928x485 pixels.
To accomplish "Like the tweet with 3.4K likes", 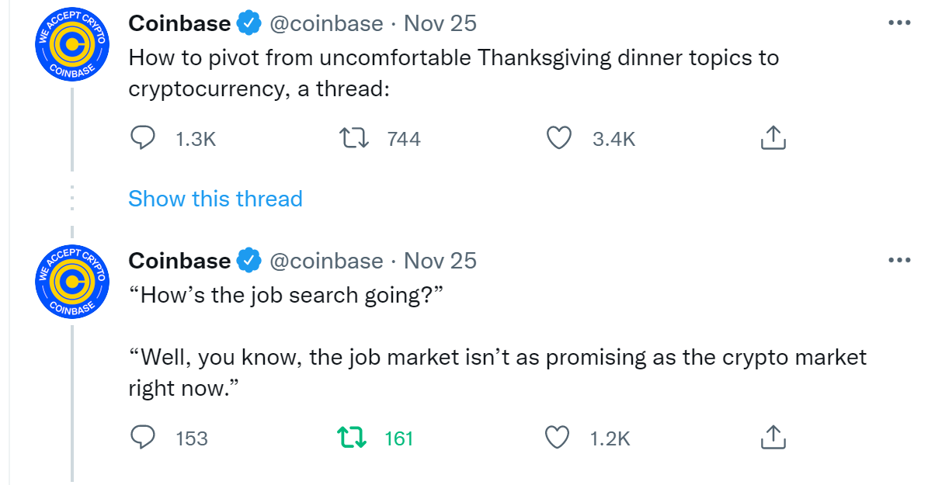I will [x=558, y=138].
